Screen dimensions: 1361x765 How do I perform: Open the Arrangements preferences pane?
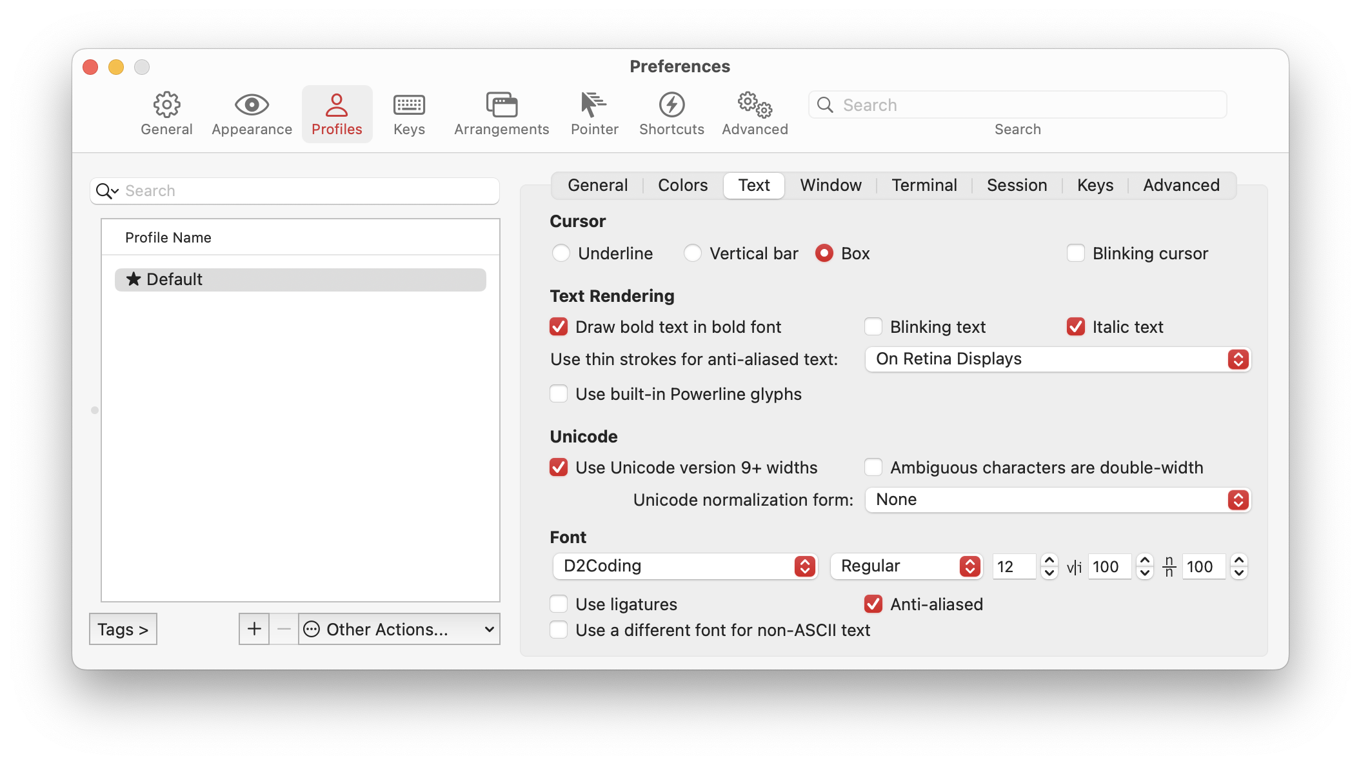[501, 114]
